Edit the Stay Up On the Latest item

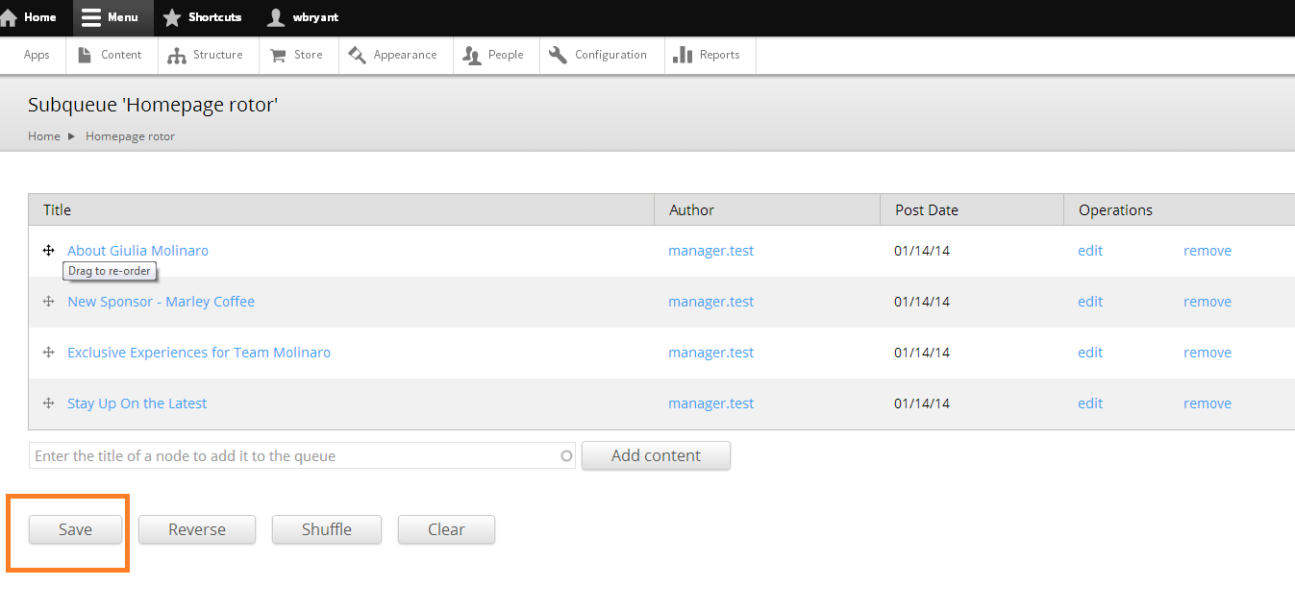click(1090, 403)
